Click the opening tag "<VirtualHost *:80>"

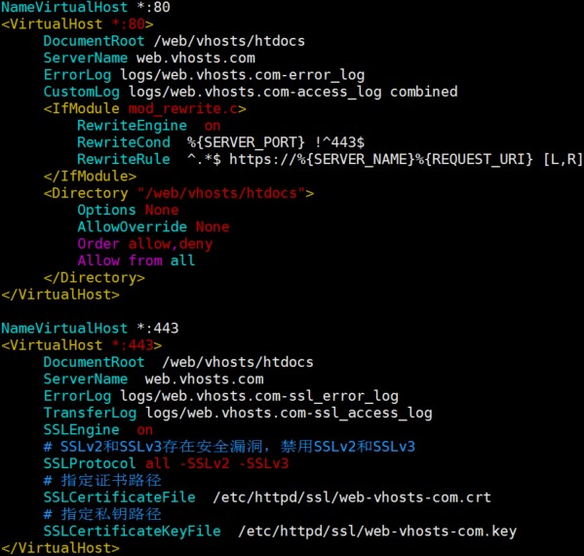[77, 24]
